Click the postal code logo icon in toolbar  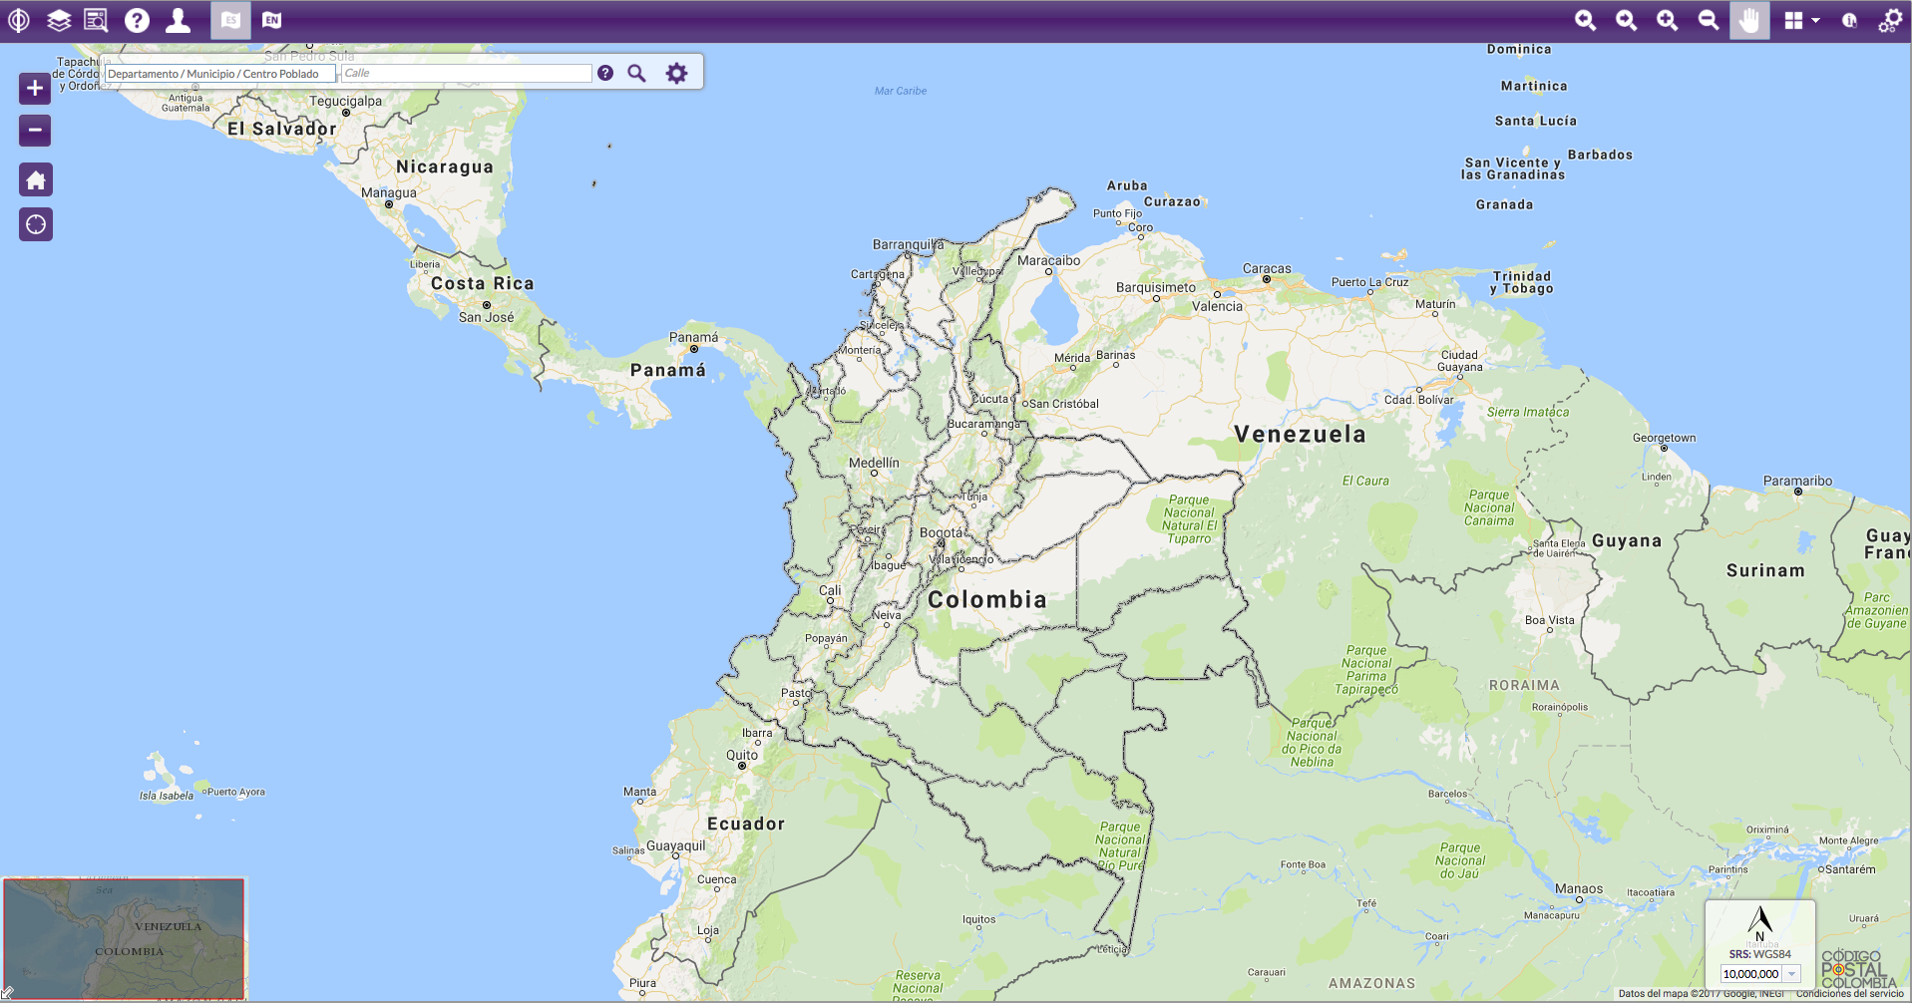pos(19,20)
